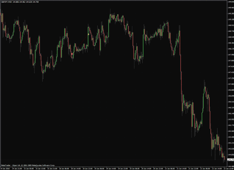
Task: Click the MetaTrader Alpari UK copyright text
Action: point(28,165)
